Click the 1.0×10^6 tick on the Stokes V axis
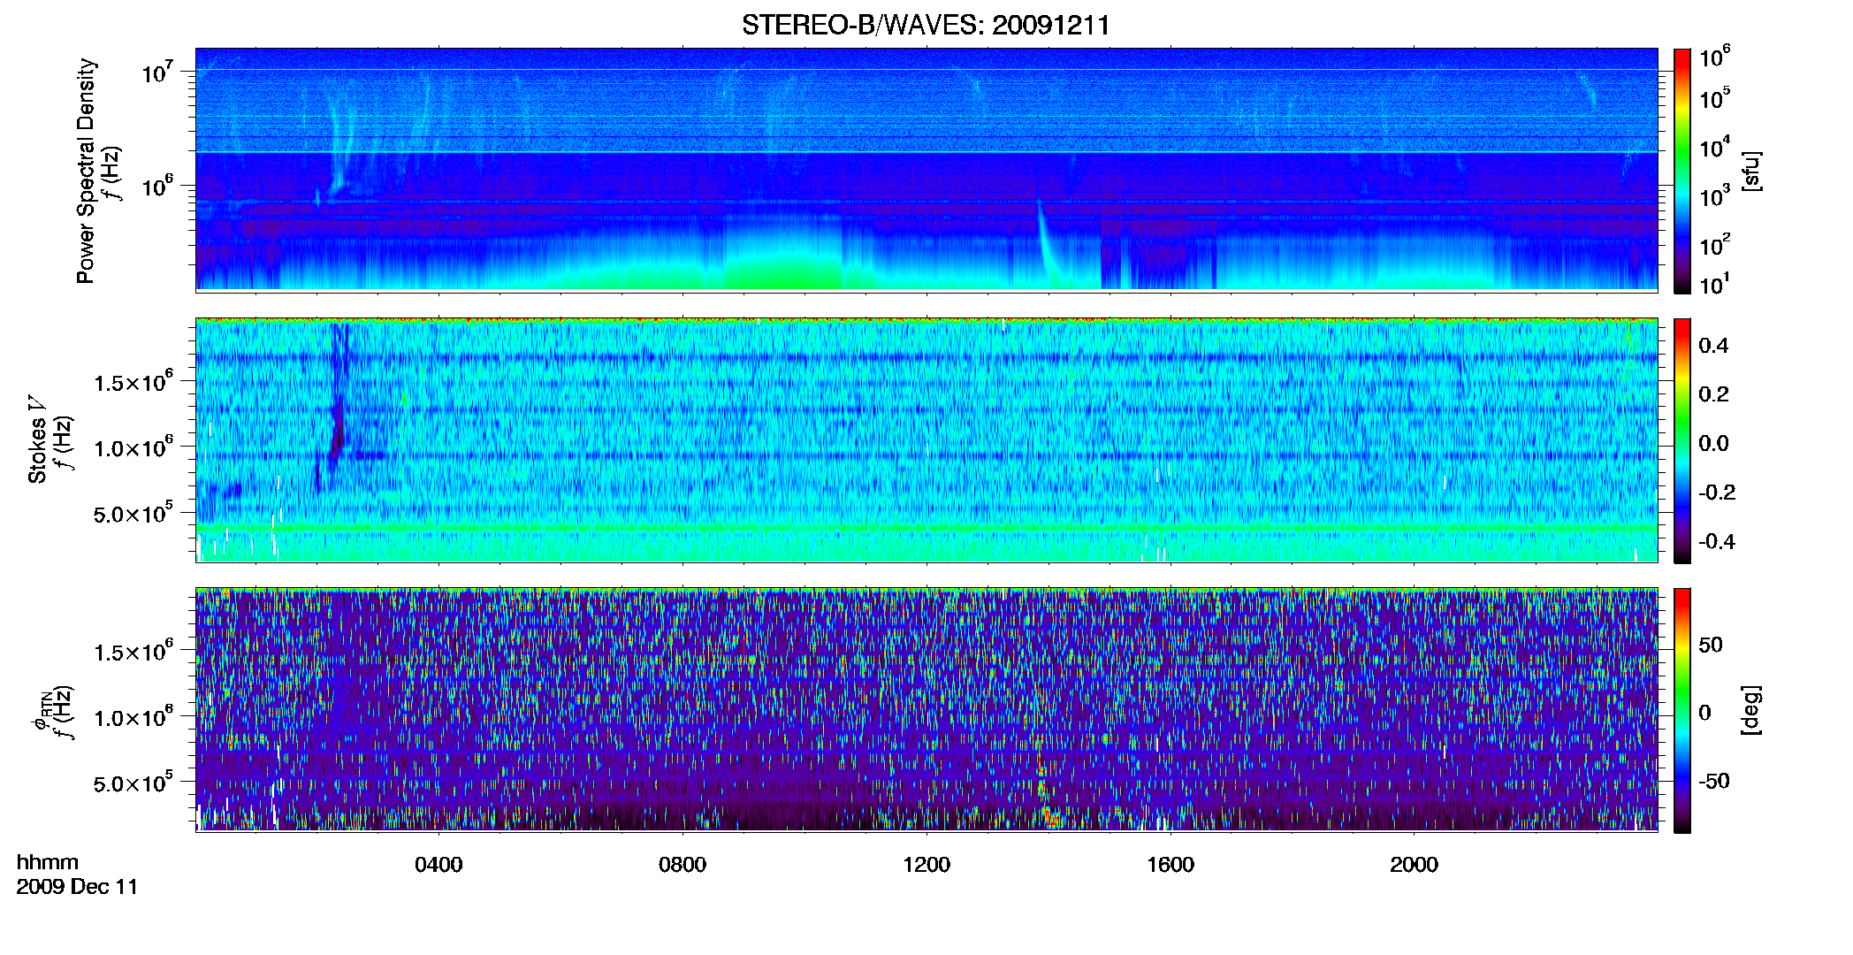Viewport: 1853px width, 955px height. click(x=133, y=447)
